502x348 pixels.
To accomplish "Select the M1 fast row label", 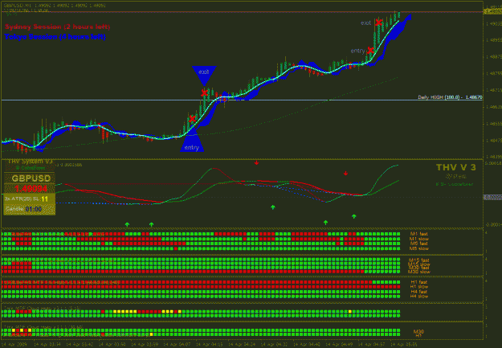I will [x=418, y=234].
